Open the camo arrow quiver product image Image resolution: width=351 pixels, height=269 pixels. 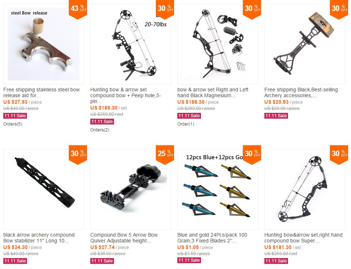305,44
